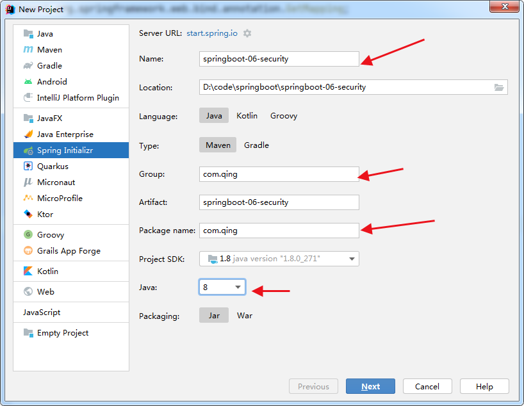This screenshot has height=406, width=524.
Task: Click the Grails App Forge icon
Action: (28, 250)
